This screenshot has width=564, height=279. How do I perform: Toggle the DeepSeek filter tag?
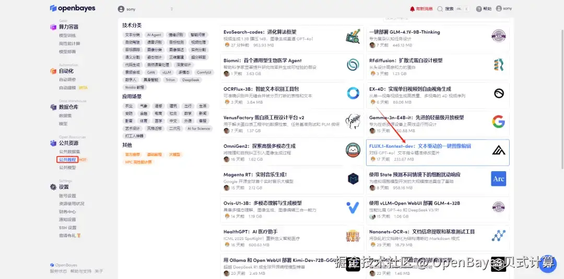pos(191,80)
